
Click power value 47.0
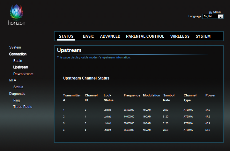208,110
